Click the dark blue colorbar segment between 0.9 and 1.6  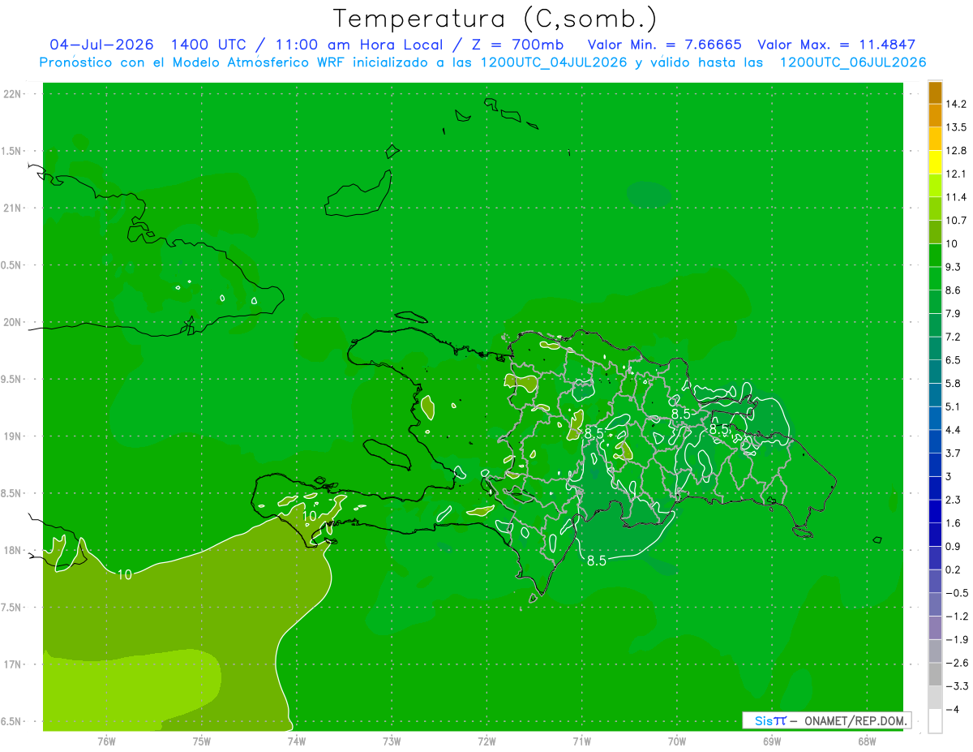click(x=935, y=534)
